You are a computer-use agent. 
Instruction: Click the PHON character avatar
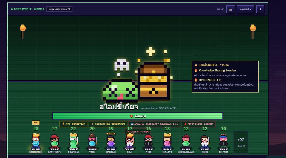[x=149, y=142]
